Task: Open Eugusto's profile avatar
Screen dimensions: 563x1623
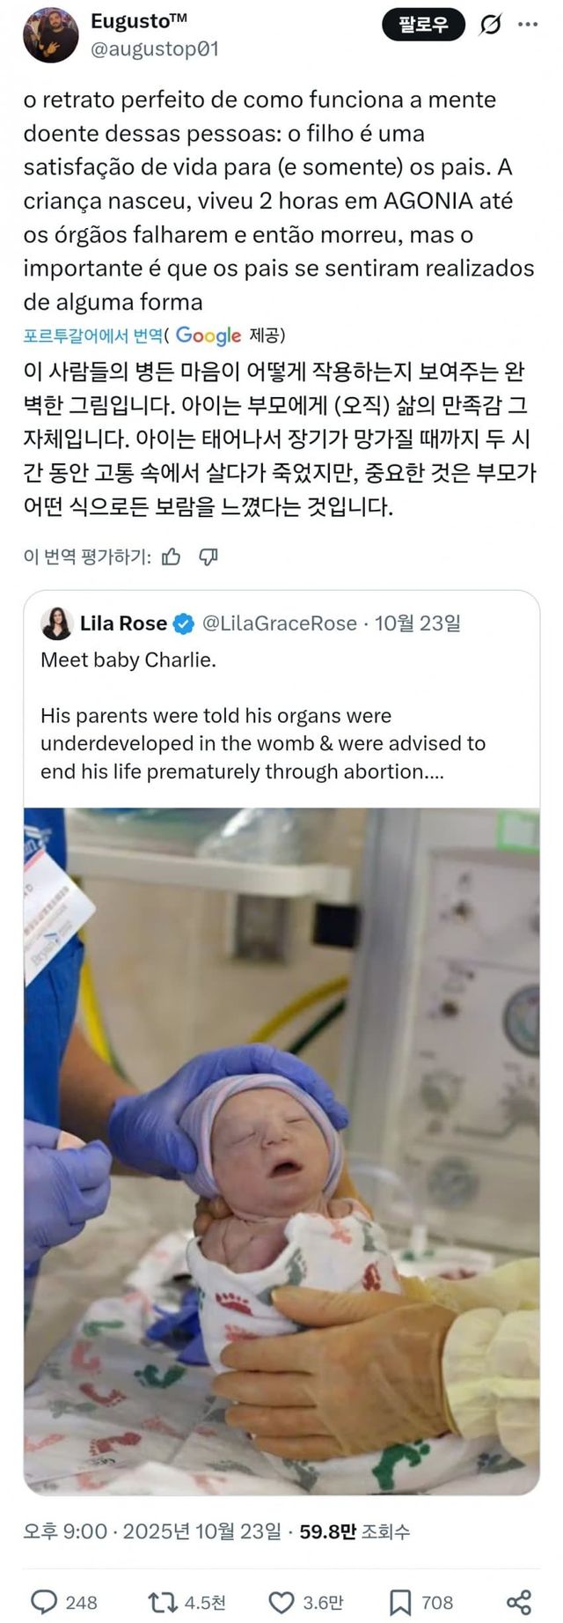Action: coord(50,35)
